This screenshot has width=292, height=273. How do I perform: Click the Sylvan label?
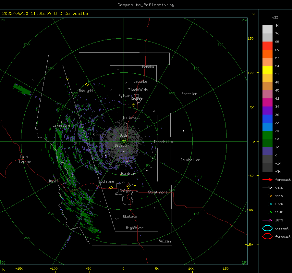(124, 96)
